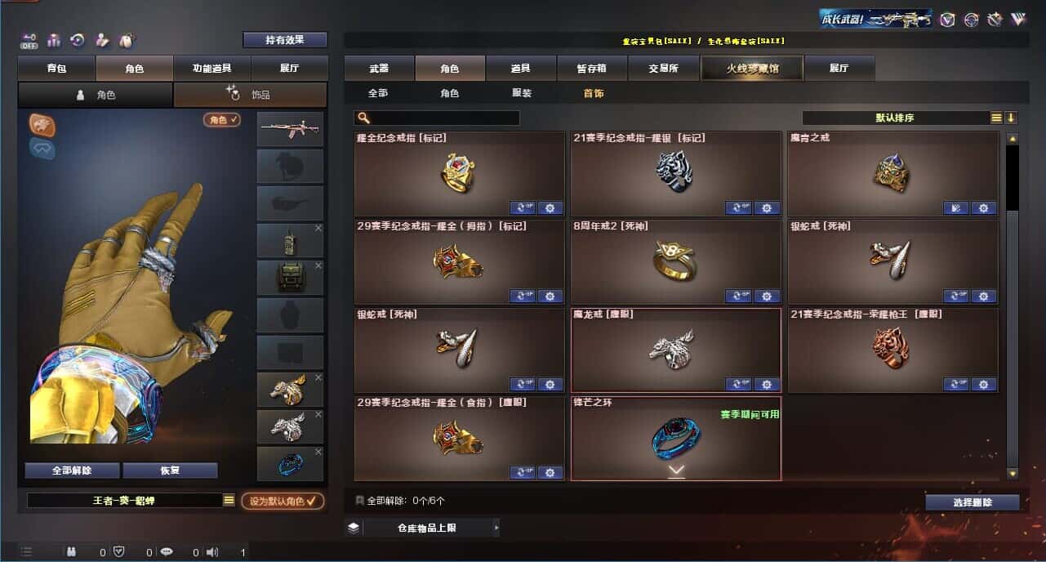The width and height of the screenshot is (1046, 562).
Task: Click the settings gear on 8周年戒2 item
Action: [x=767, y=296]
